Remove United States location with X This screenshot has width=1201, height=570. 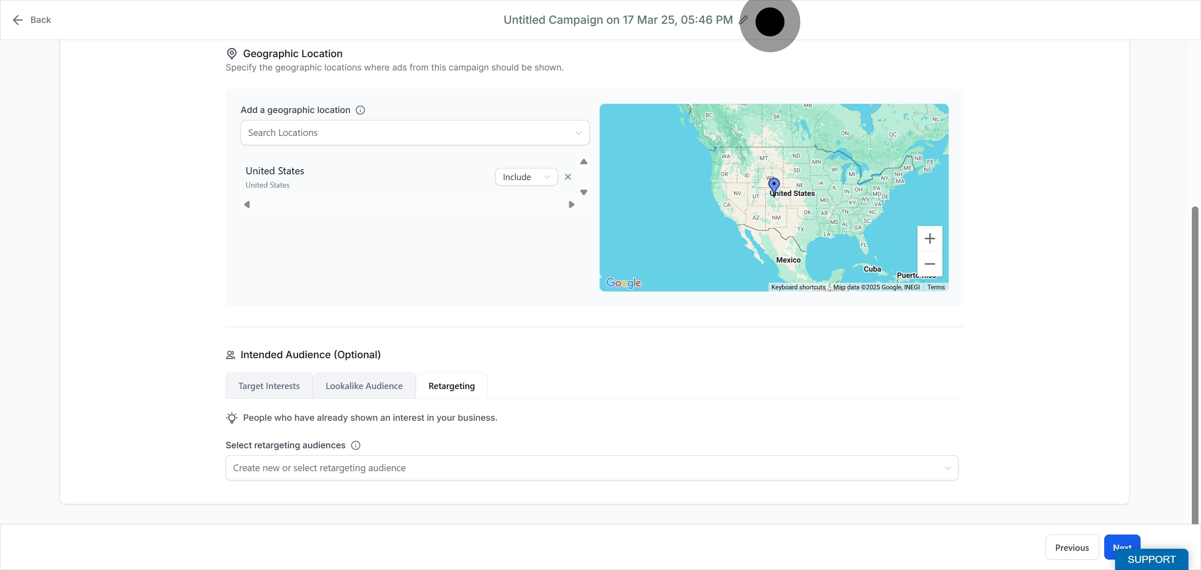coord(568,177)
